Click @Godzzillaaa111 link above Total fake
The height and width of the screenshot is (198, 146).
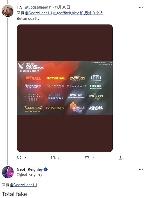[24, 185]
